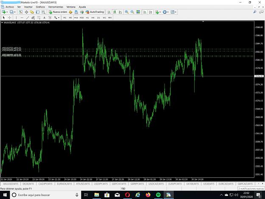Open the Ayuda menu
265x199 pixels.
click(82, 7)
